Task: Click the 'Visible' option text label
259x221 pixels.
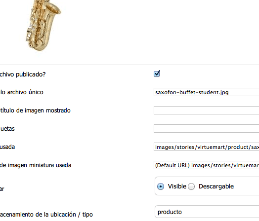Action: tap(177, 186)
